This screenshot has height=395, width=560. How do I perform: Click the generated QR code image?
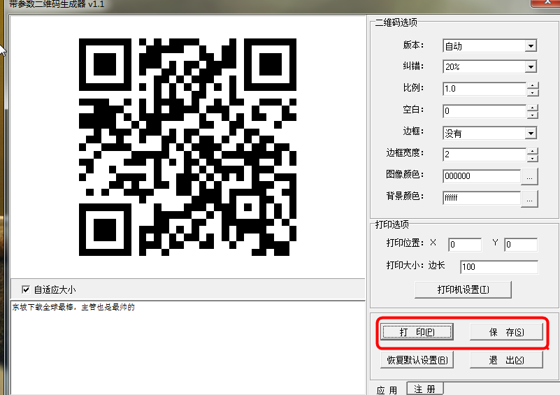(x=187, y=147)
